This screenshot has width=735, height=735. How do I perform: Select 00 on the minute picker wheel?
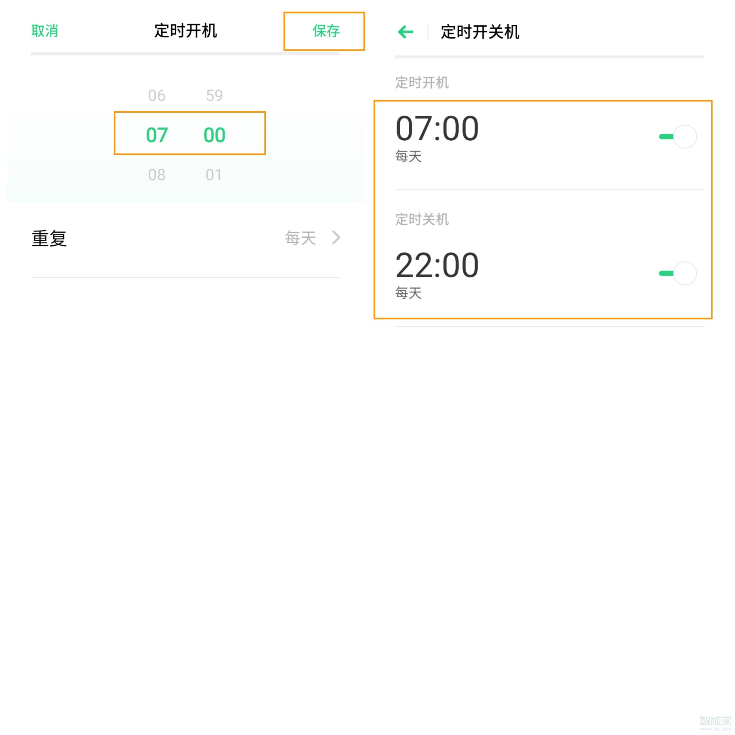pos(214,134)
